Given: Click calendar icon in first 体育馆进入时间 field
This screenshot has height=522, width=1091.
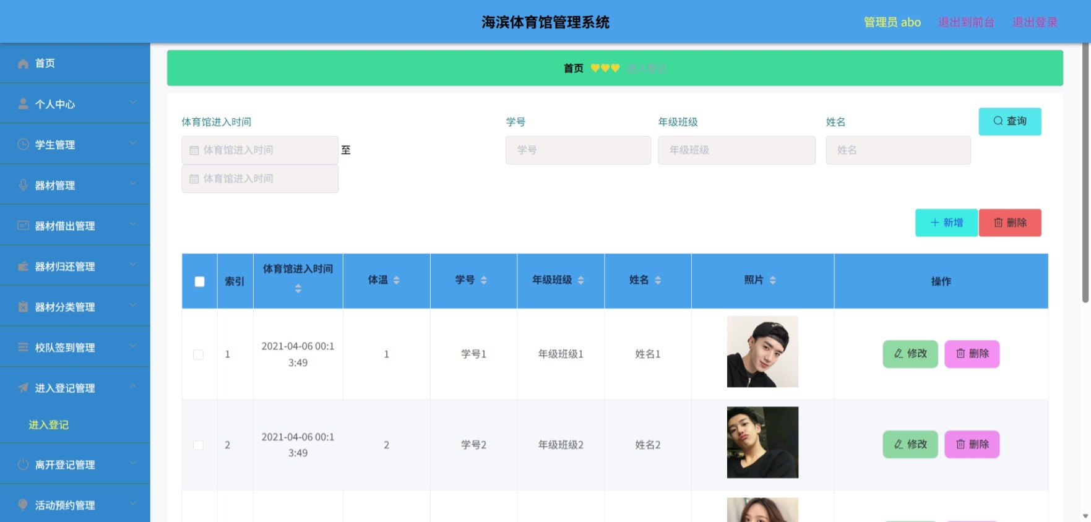Looking at the screenshot, I should click(x=194, y=150).
